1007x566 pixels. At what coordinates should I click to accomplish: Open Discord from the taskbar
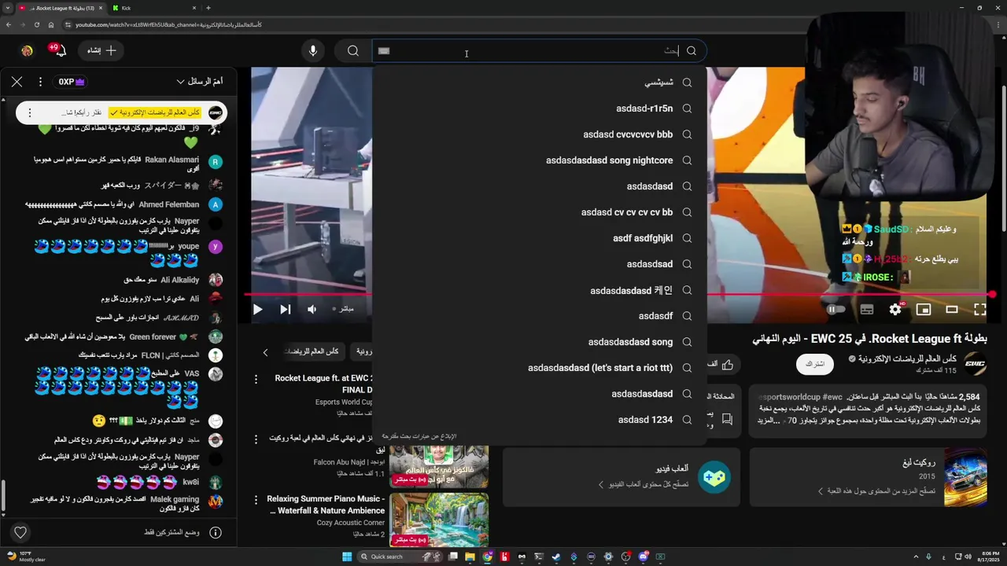(x=643, y=557)
